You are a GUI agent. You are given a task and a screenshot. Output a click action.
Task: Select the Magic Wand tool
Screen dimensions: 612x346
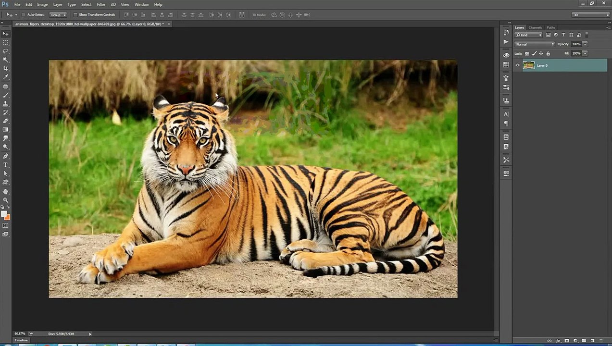pos(5,60)
